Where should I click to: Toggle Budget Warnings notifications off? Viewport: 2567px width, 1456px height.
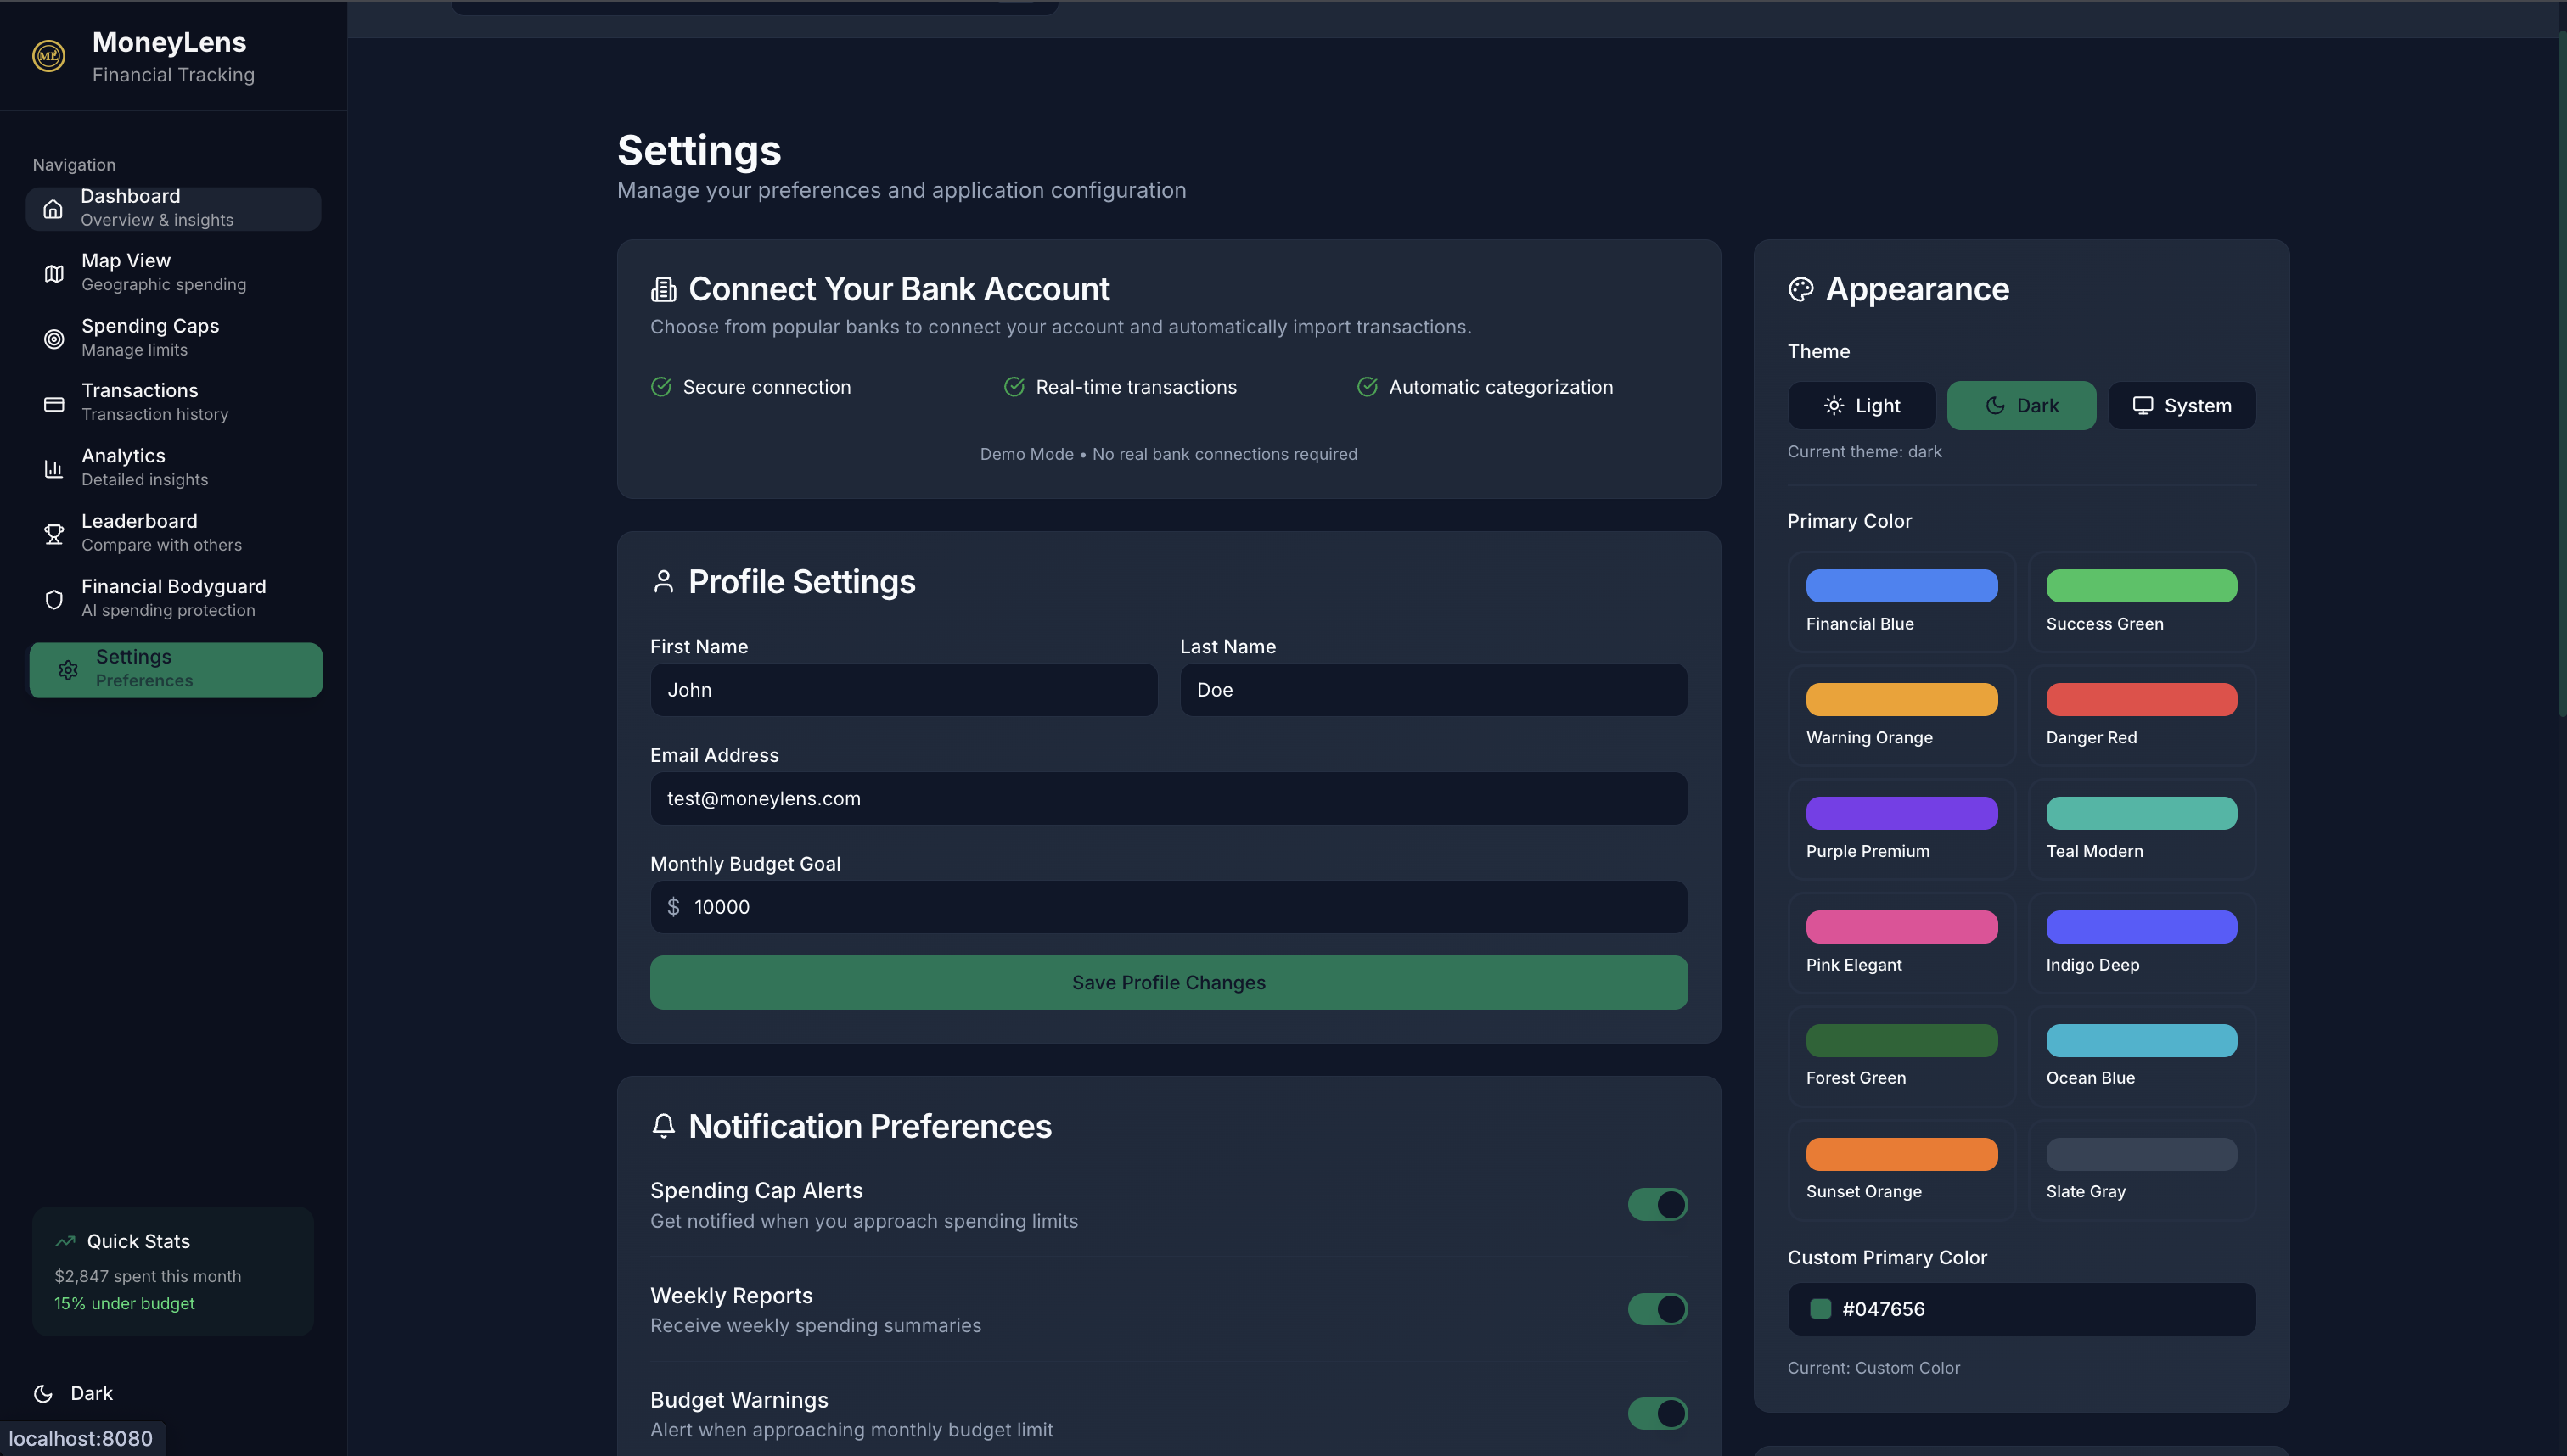pyautogui.click(x=1657, y=1413)
